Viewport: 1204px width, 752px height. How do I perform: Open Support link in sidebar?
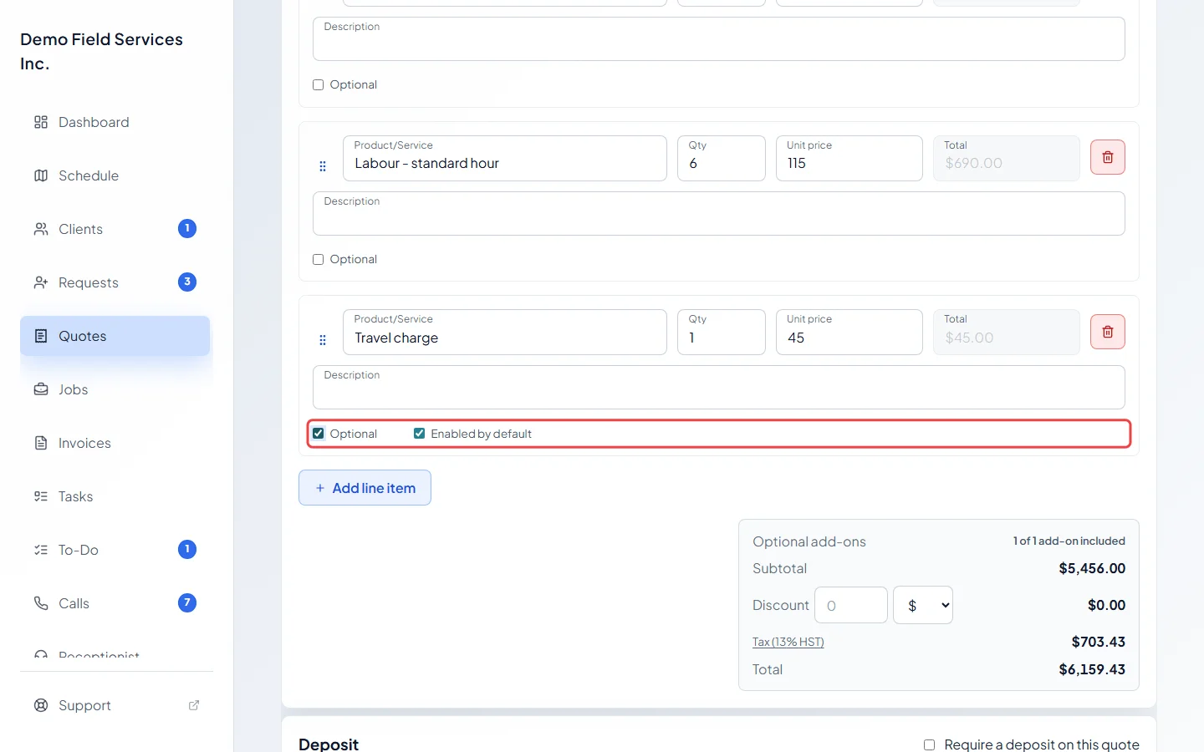[x=115, y=705]
